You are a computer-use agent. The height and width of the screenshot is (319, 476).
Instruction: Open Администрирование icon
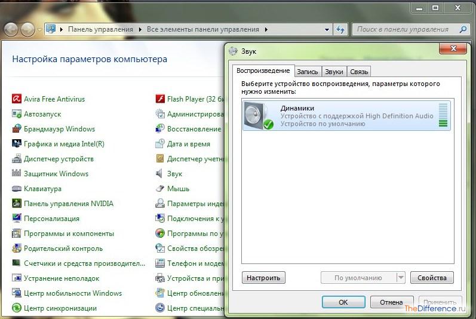click(x=160, y=114)
